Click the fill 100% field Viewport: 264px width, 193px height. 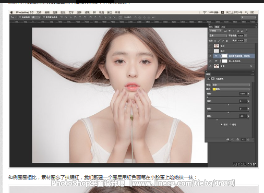click(x=241, y=41)
